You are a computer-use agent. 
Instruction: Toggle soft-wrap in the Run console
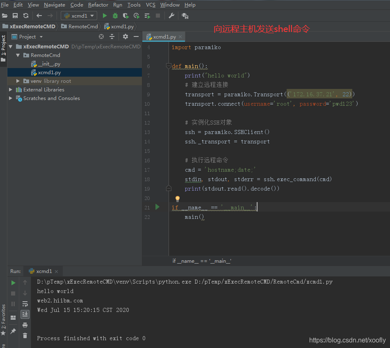coord(25,304)
